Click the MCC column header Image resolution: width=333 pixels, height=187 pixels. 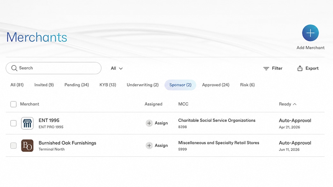point(183,104)
